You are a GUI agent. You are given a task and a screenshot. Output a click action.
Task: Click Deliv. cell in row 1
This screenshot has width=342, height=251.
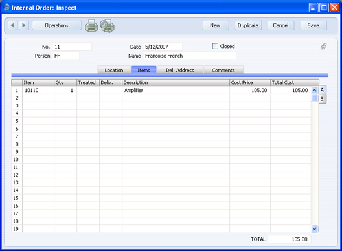click(x=111, y=90)
